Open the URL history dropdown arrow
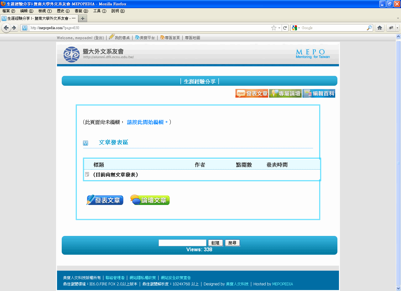Viewport: 401px width, 291px height. pos(279,28)
